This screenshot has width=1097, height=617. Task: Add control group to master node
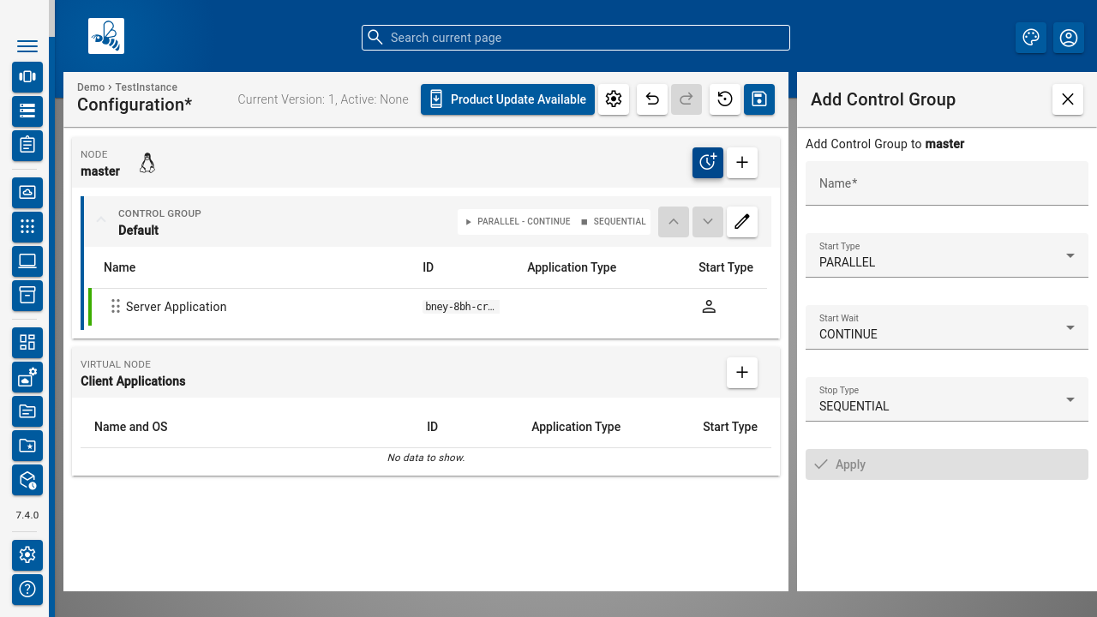point(708,163)
